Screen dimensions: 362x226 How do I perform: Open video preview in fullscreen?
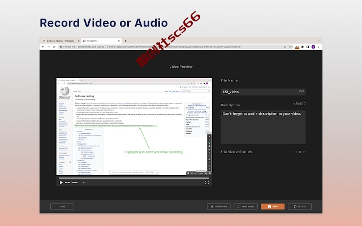[x=207, y=182]
